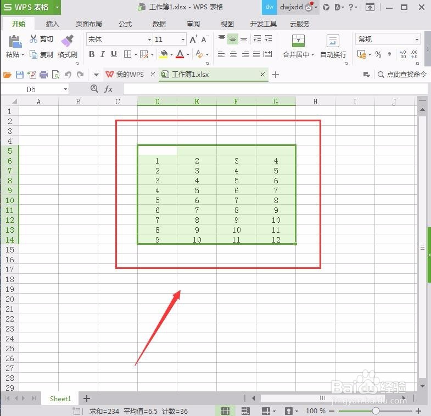Screen dimensions: 431x416
Task: Apply thousands comma separator style
Action: click(x=389, y=54)
